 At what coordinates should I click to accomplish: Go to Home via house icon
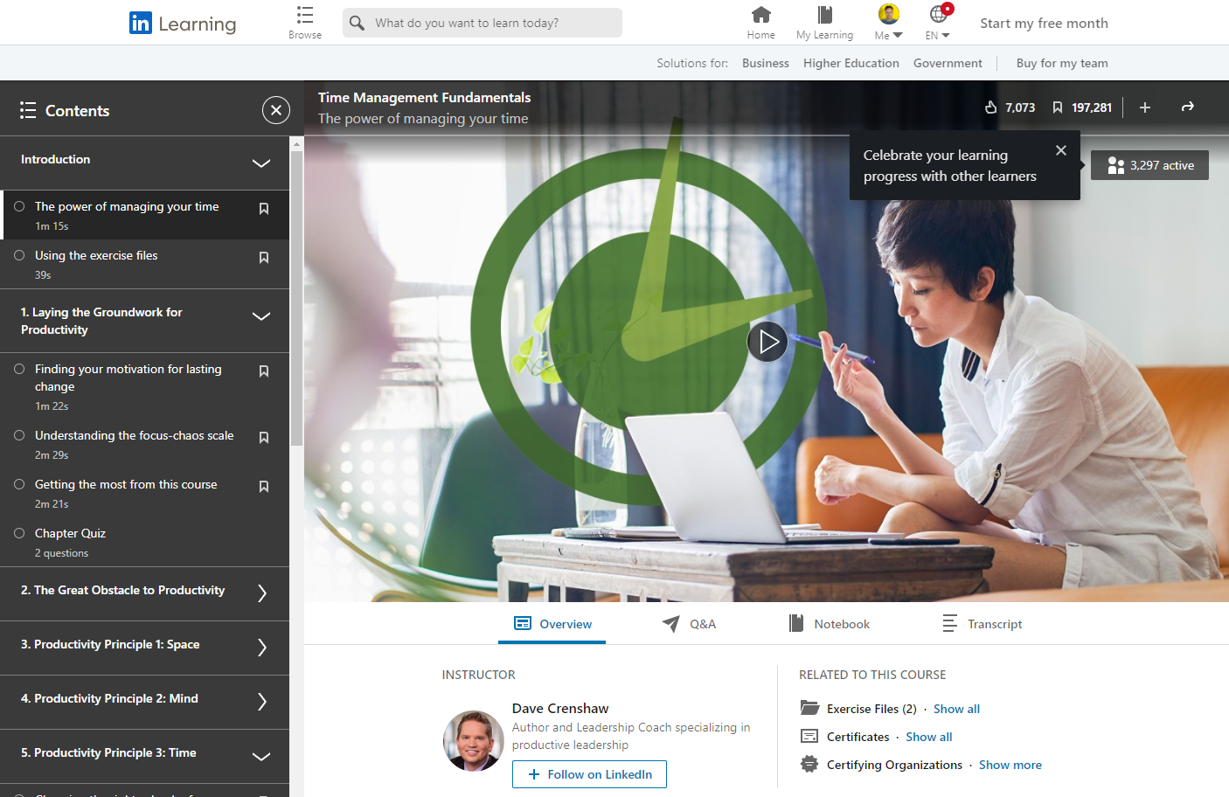point(761,15)
